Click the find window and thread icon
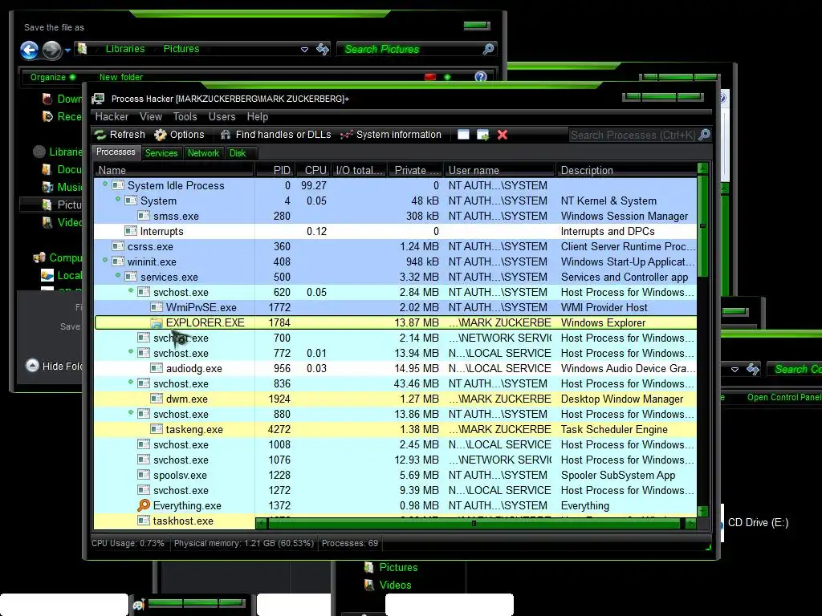This screenshot has width=822, height=616. [x=482, y=135]
